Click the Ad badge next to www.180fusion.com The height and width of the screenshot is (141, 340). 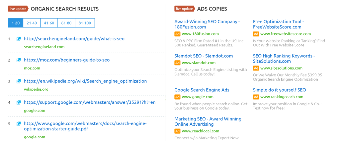pos(177,34)
